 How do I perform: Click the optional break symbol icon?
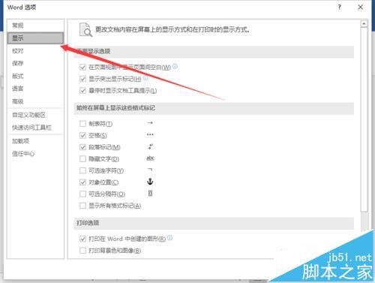(x=150, y=193)
